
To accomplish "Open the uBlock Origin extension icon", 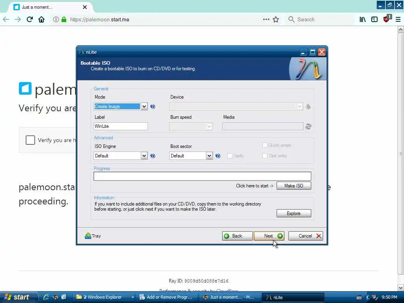I will click(x=387, y=19).
